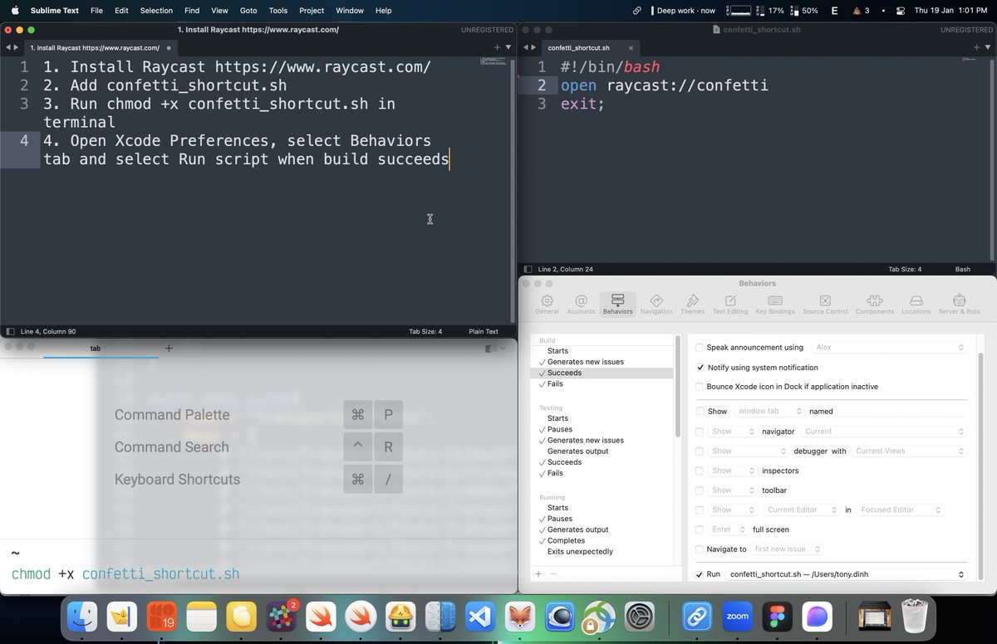
Task: Click Bash syntax in status bar
Action: [x=962, y=269]
